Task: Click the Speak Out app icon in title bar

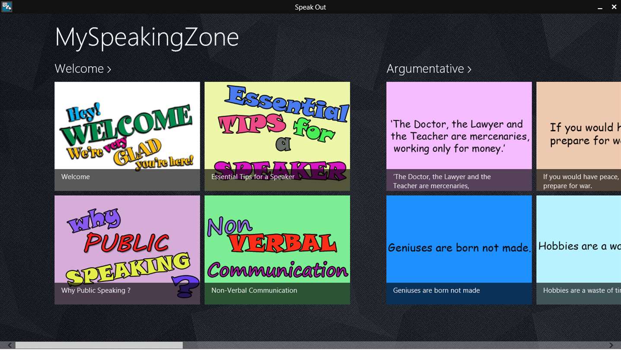Action: pyautogui.click(x=6, y=6)
